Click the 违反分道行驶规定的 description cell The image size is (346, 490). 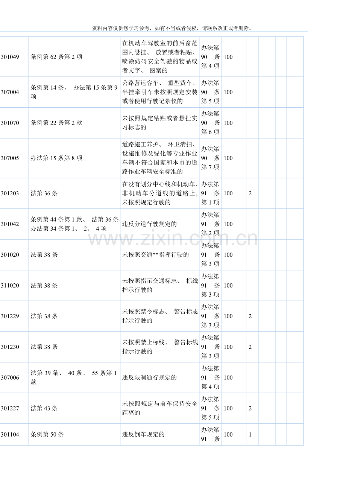click(x=149, y=224)
